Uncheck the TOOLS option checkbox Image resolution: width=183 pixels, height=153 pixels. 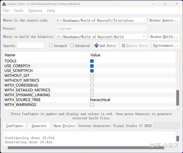click(92, 61)
